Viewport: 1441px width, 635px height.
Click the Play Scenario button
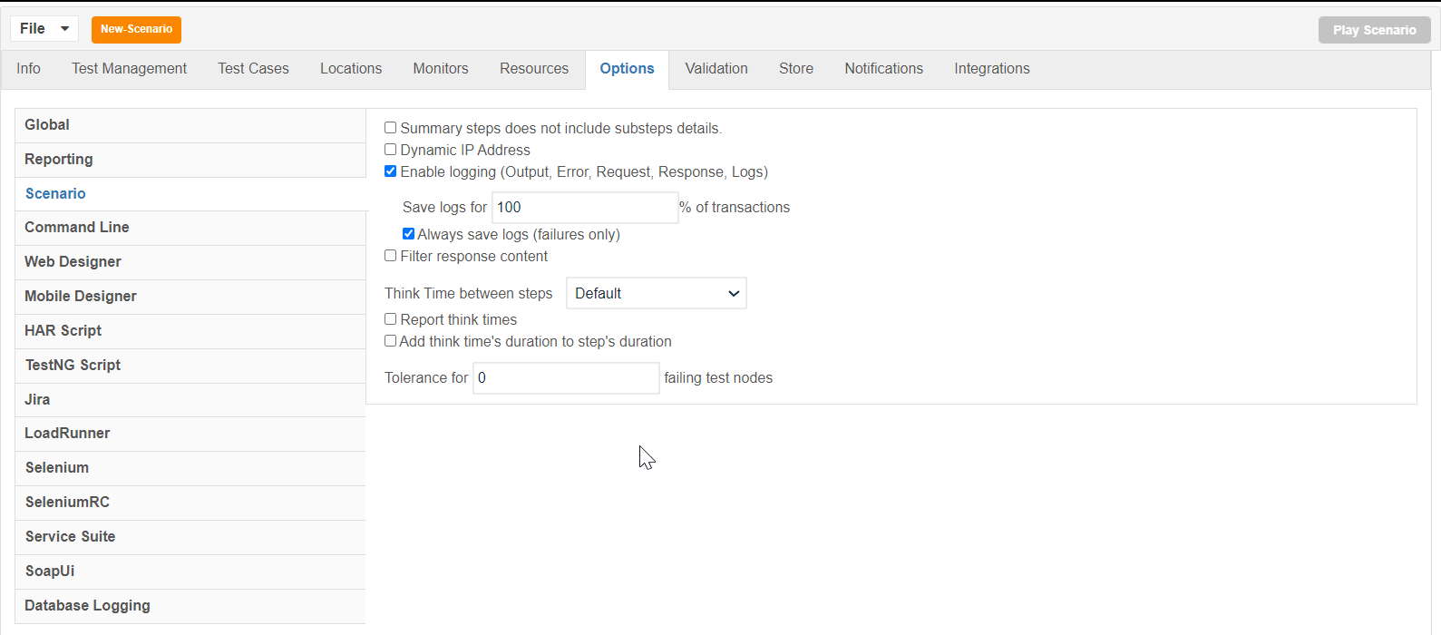click(x=1374, y=30)
